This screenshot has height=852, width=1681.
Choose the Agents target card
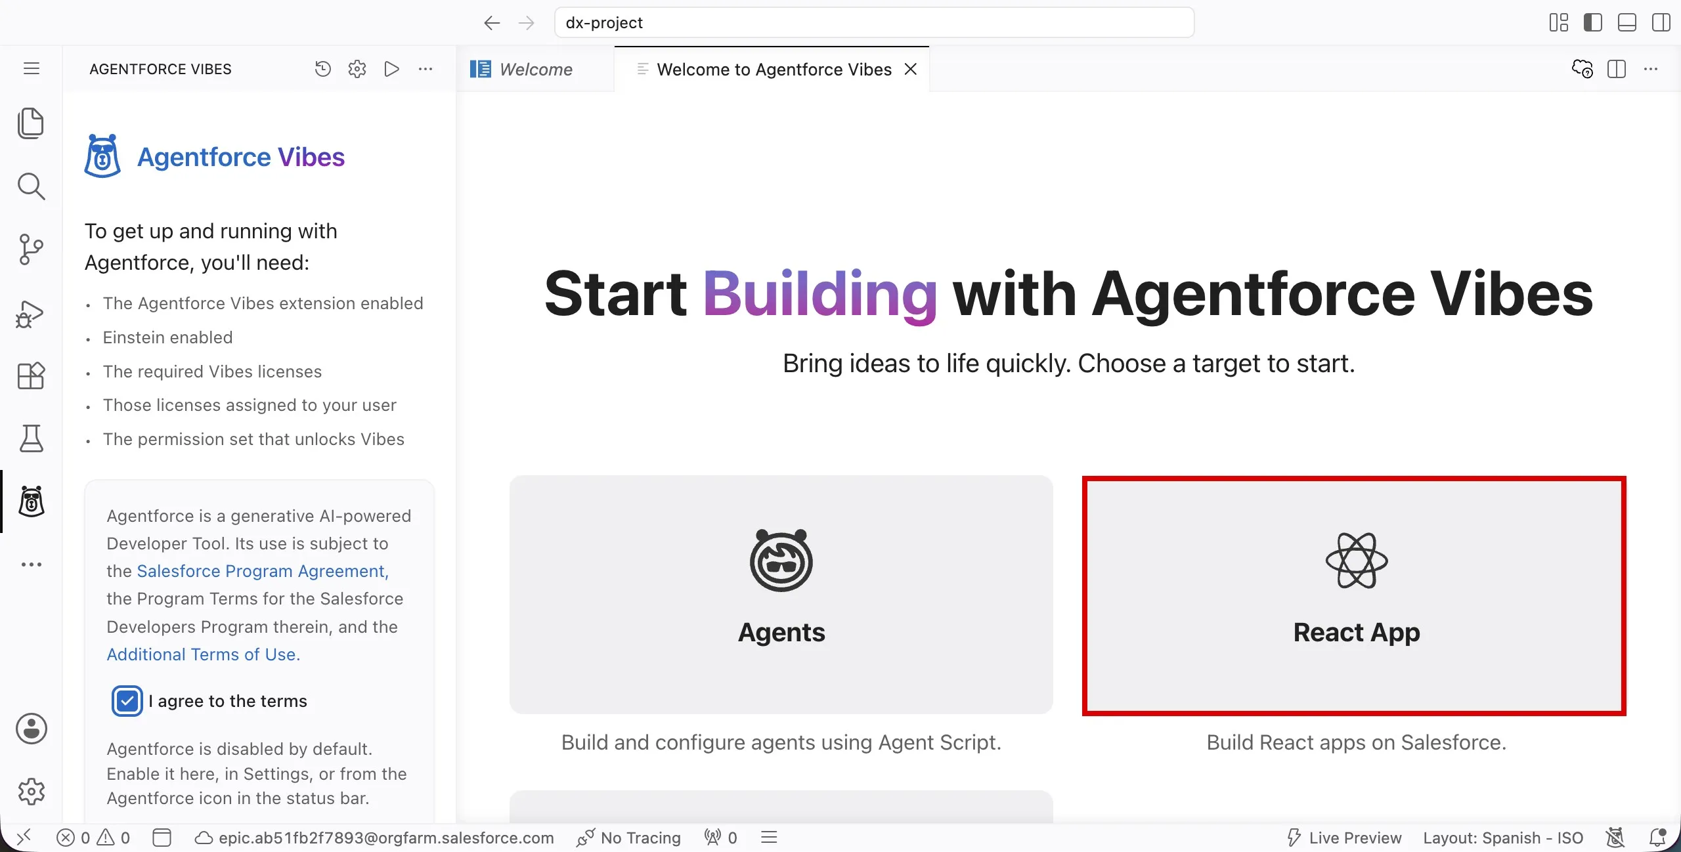tap(781, 595)
